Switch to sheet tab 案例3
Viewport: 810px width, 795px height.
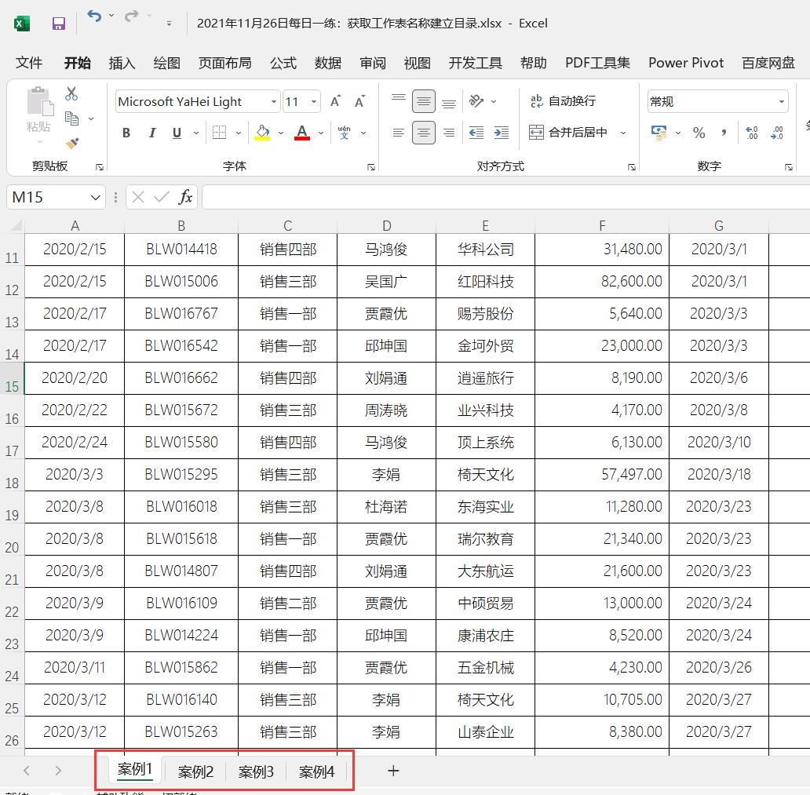[x=256, y=771]
